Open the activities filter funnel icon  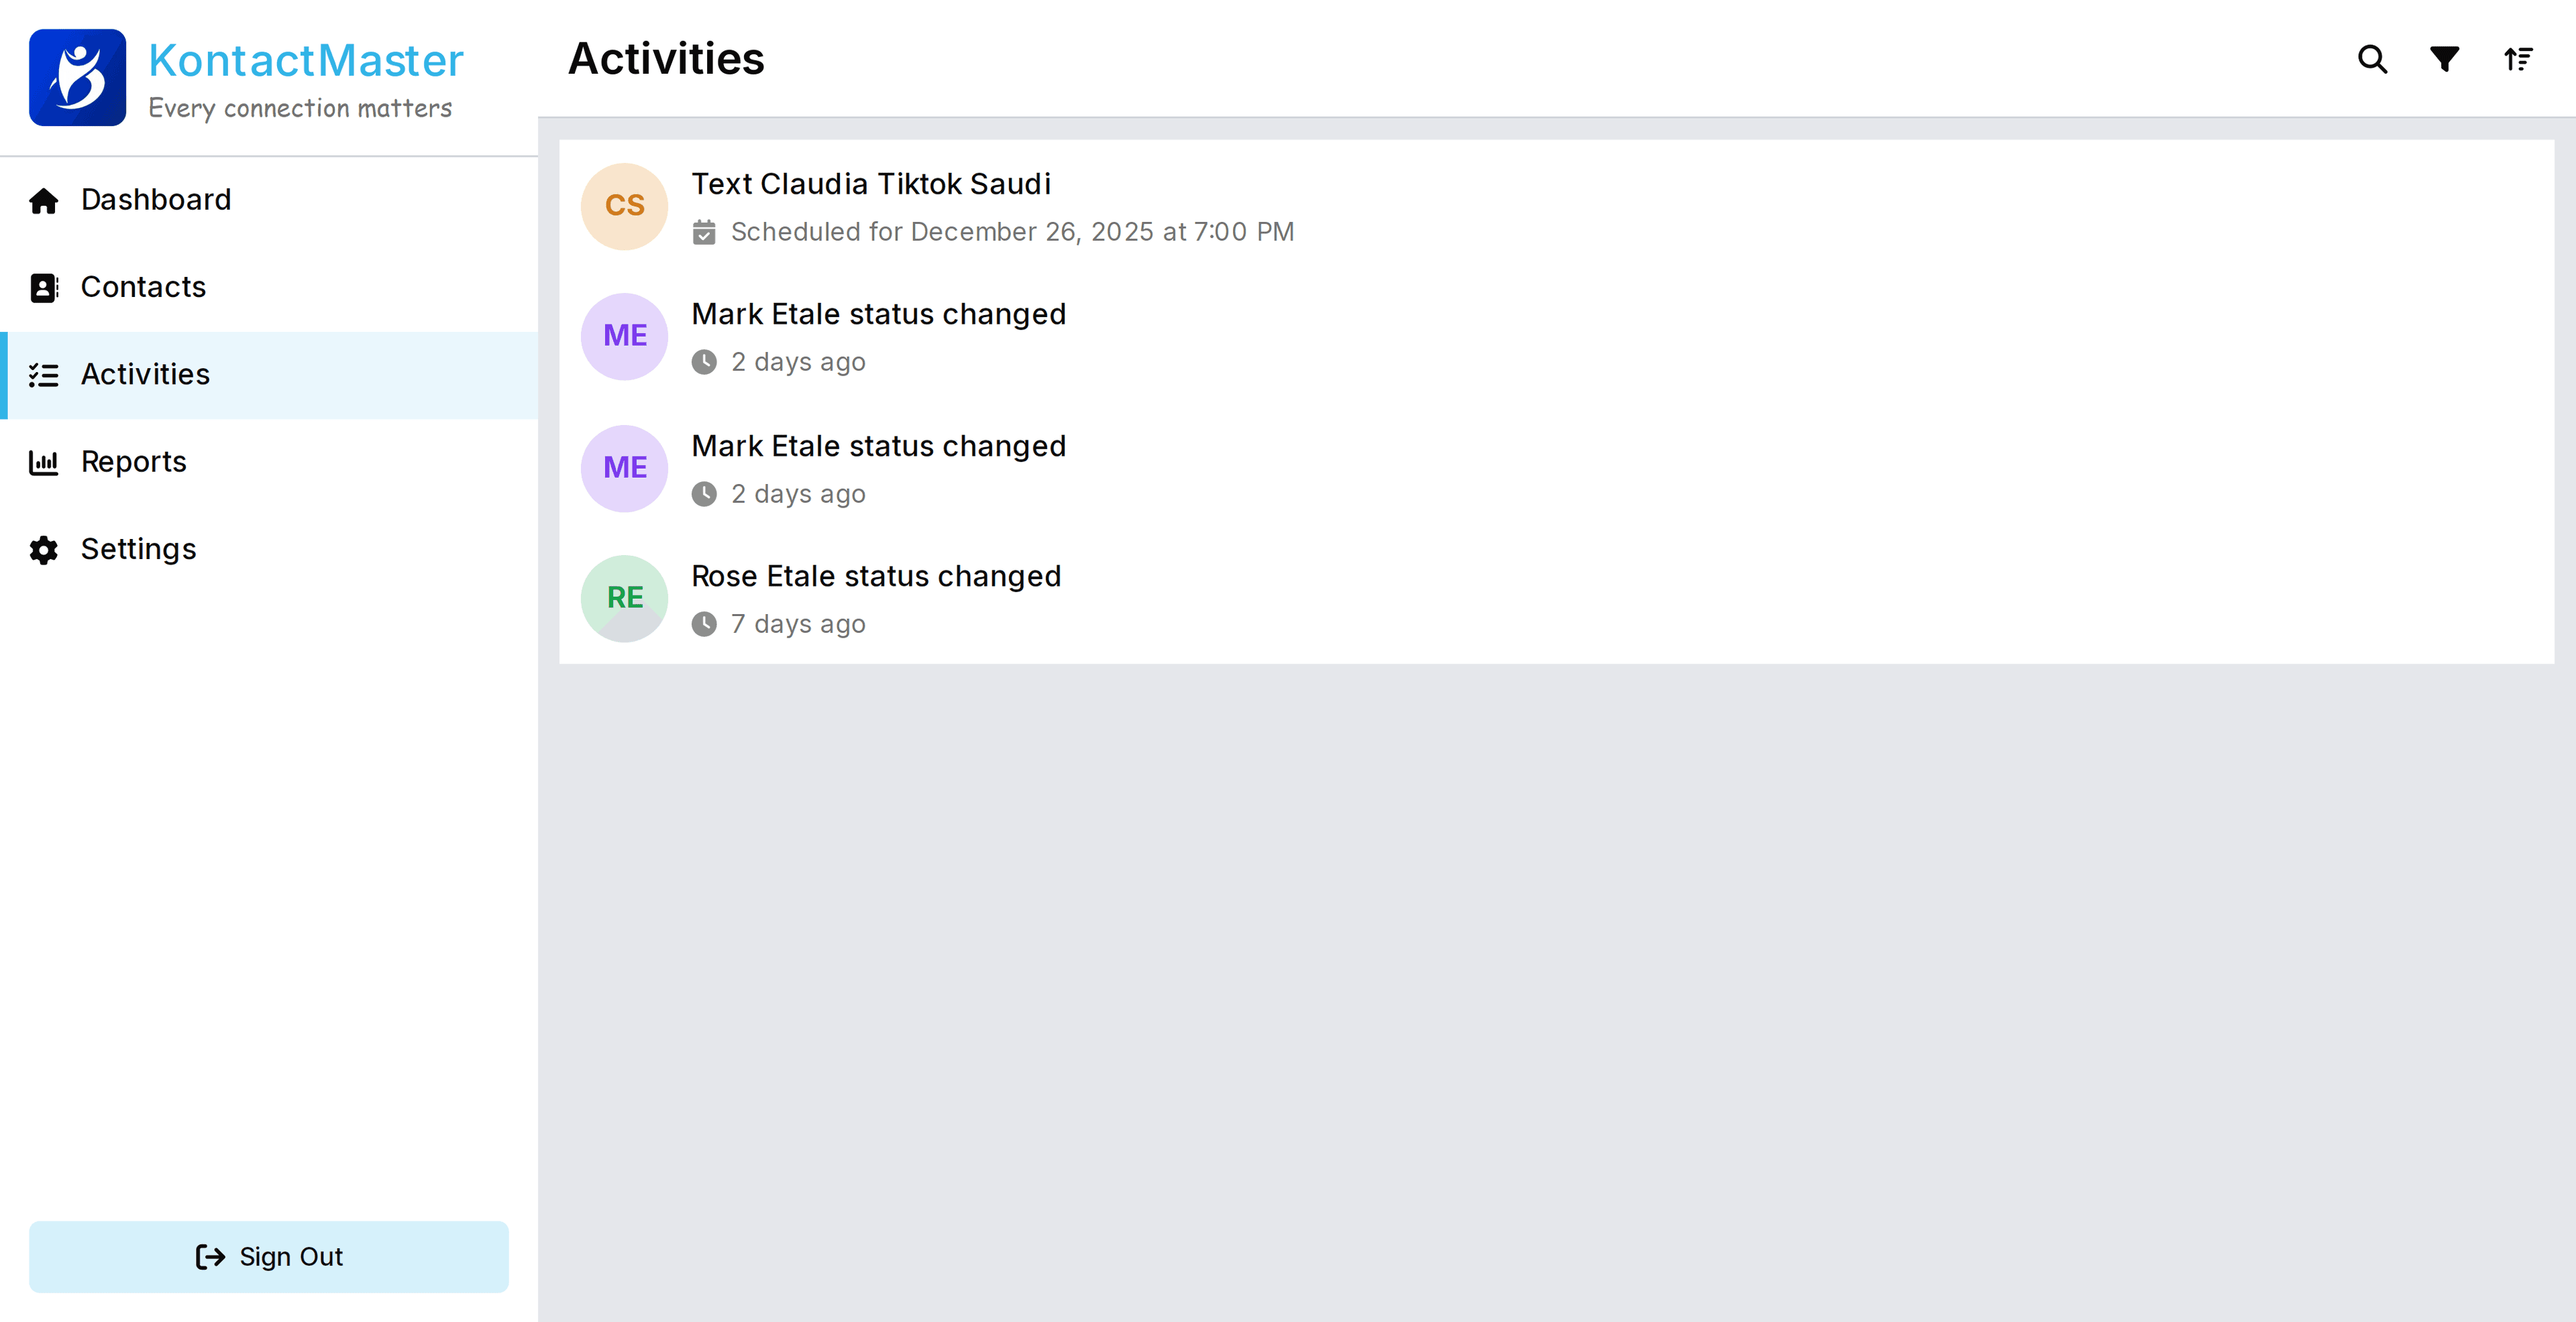tap(2444, 59)
